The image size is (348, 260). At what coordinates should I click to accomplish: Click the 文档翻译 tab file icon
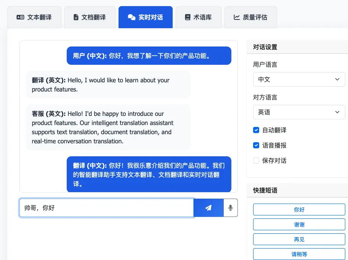76,17
